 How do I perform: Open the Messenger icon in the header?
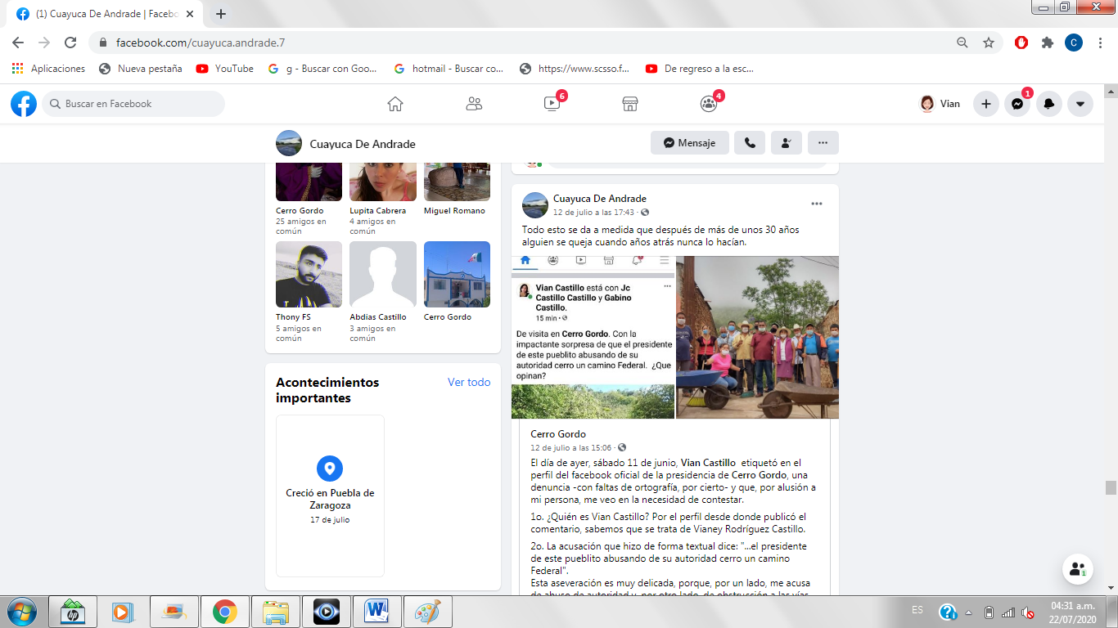pos(1017,104)
